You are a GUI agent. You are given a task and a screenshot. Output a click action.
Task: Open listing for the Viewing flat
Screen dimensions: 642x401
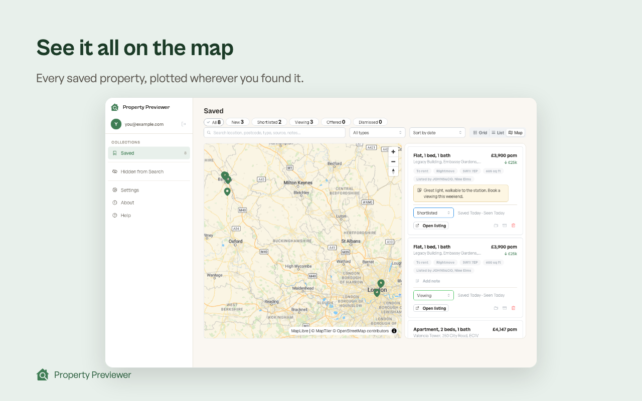tap(431, 308)
